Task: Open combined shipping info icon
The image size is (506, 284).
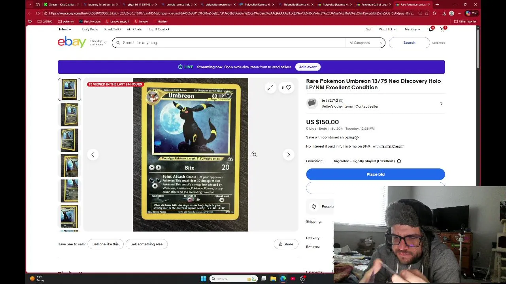Action: click(356, 137)
